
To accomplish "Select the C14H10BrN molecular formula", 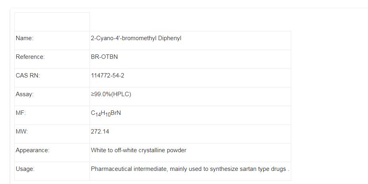I will click(106, 113).
